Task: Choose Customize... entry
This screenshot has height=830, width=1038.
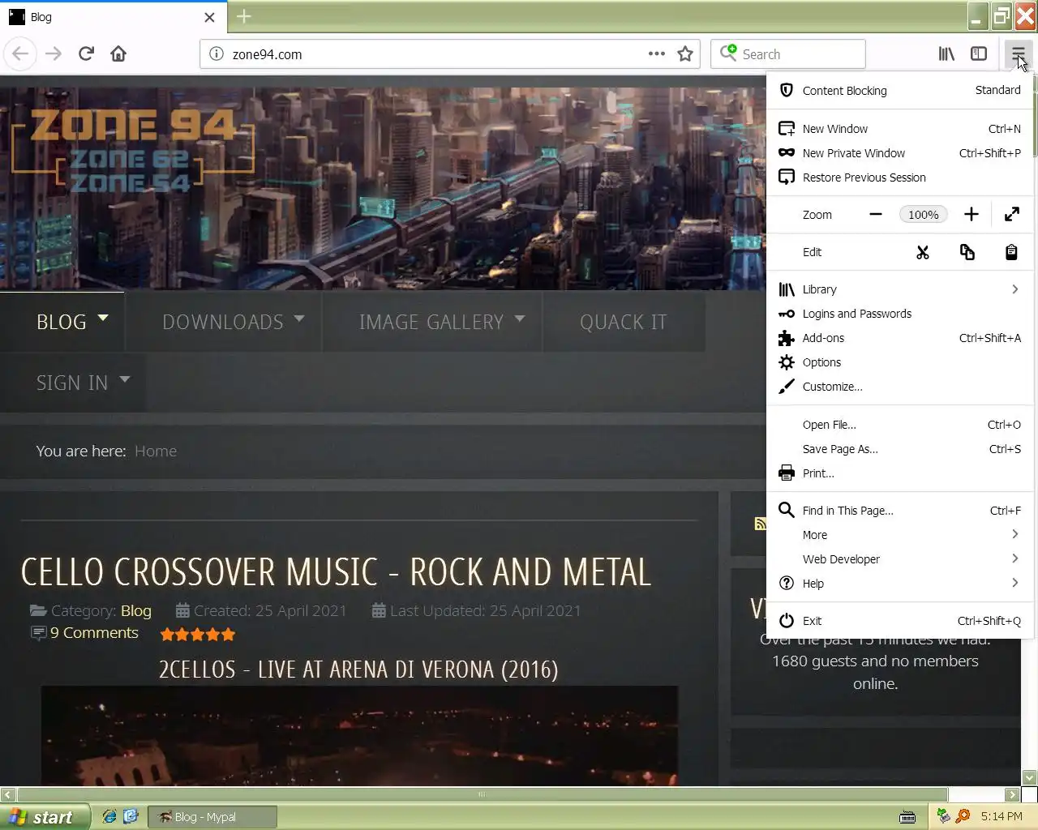Action: [899, 387]
